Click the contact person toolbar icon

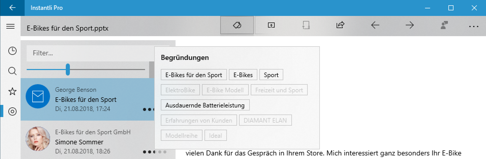[x=444, y=25]
